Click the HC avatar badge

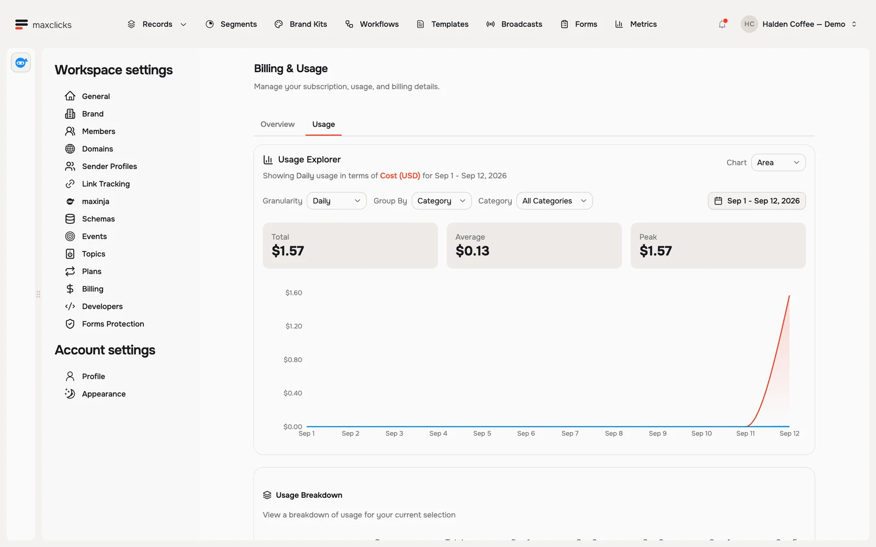[x=749, y=24]
